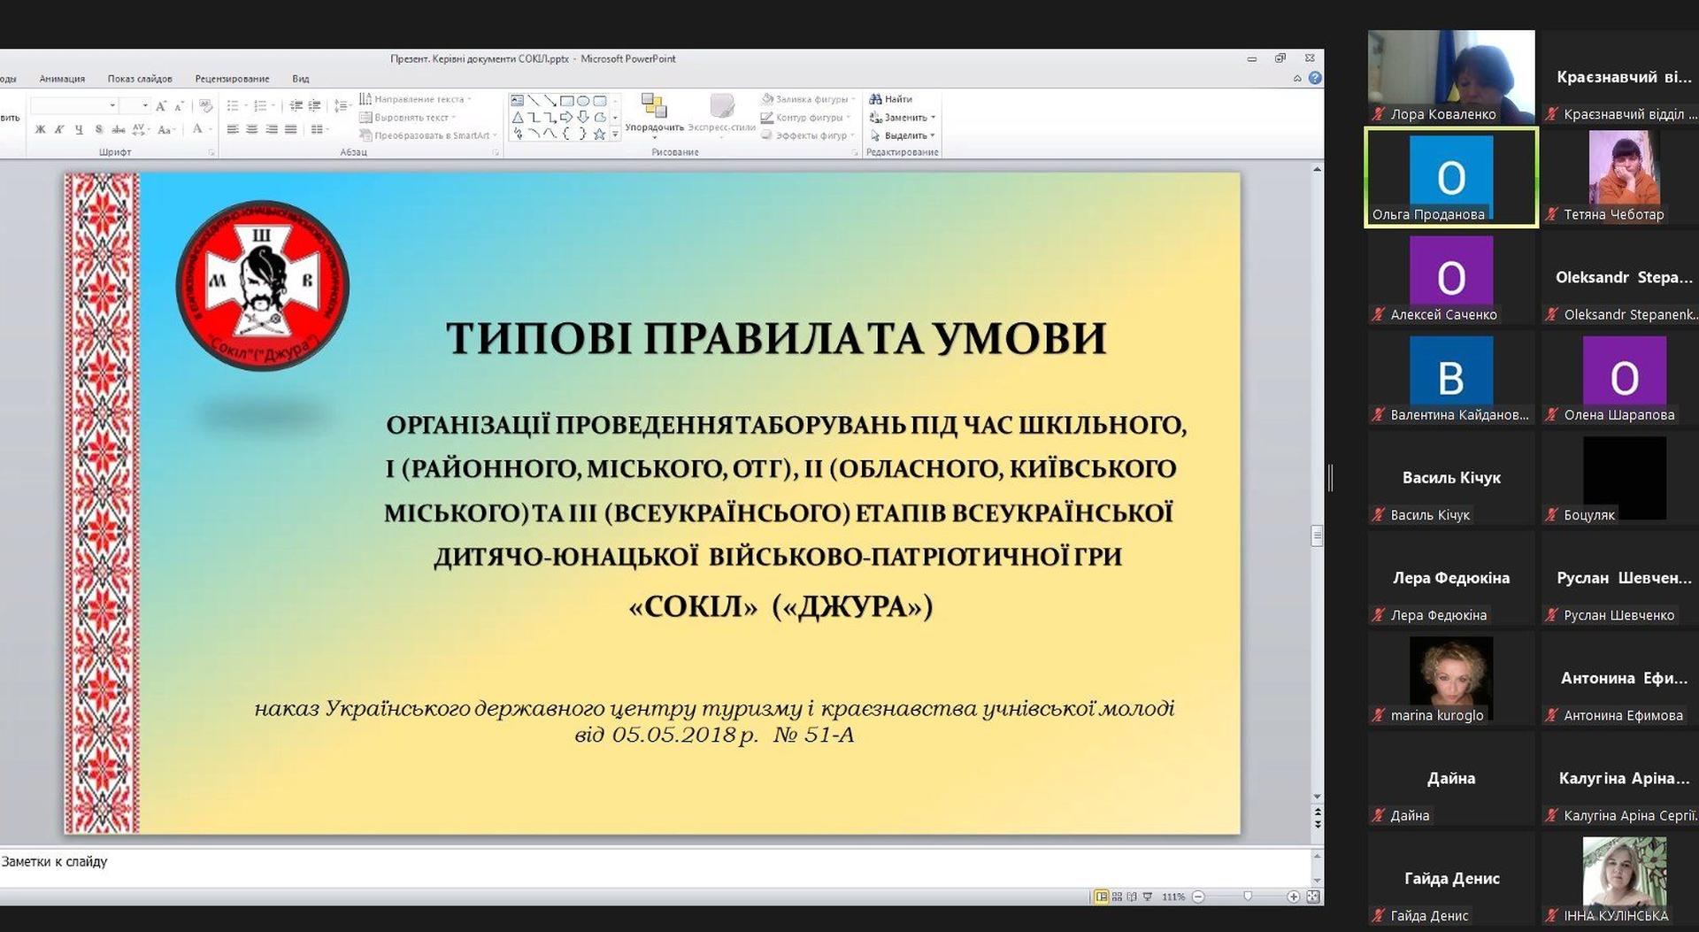Open Drawing (Рисование) dialog launcher

pyautogui.click(x=855, y=153)
